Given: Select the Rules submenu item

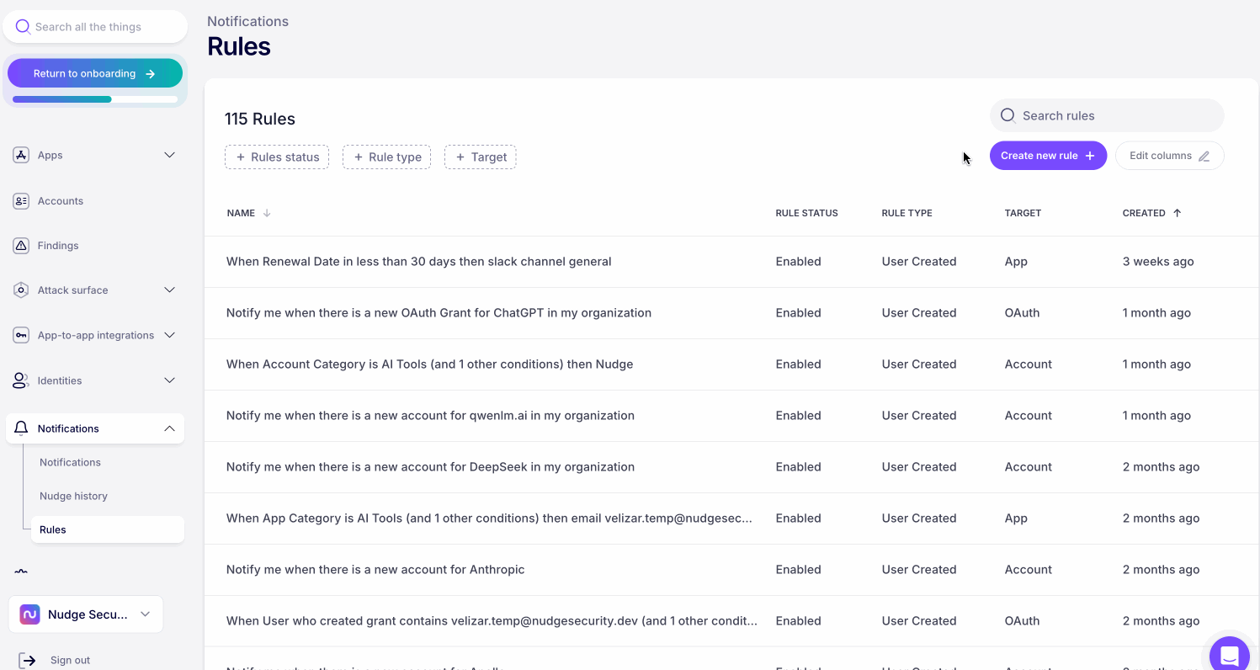Looking at the screenshot, I should (53, 529).
